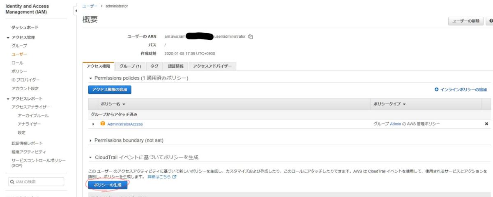This screenshot has width=493, height=197.
Task: Click the plus icon for インラインポリシーの追加
Action: (436, 89)
